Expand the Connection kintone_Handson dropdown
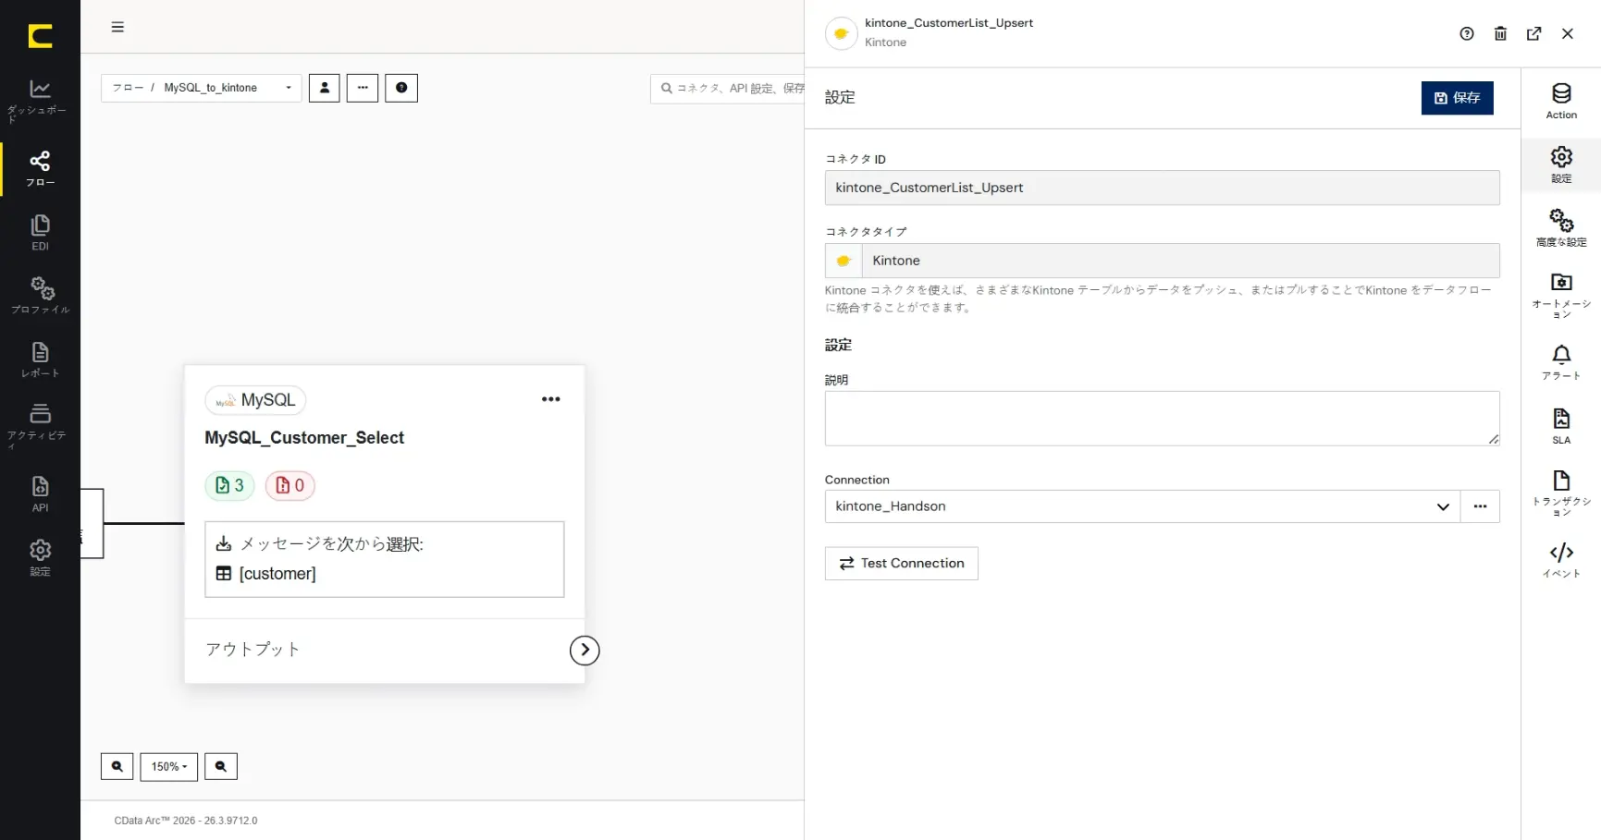 click(1142, 506)
